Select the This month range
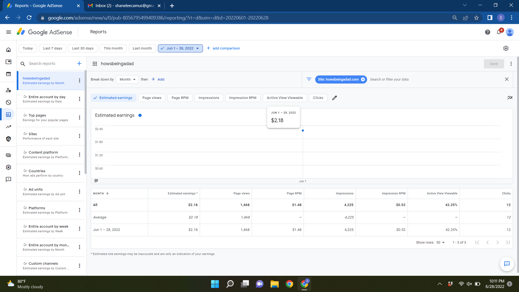This screenshot has width=519, height=292. pyautogui.click(x=113, y=48)
